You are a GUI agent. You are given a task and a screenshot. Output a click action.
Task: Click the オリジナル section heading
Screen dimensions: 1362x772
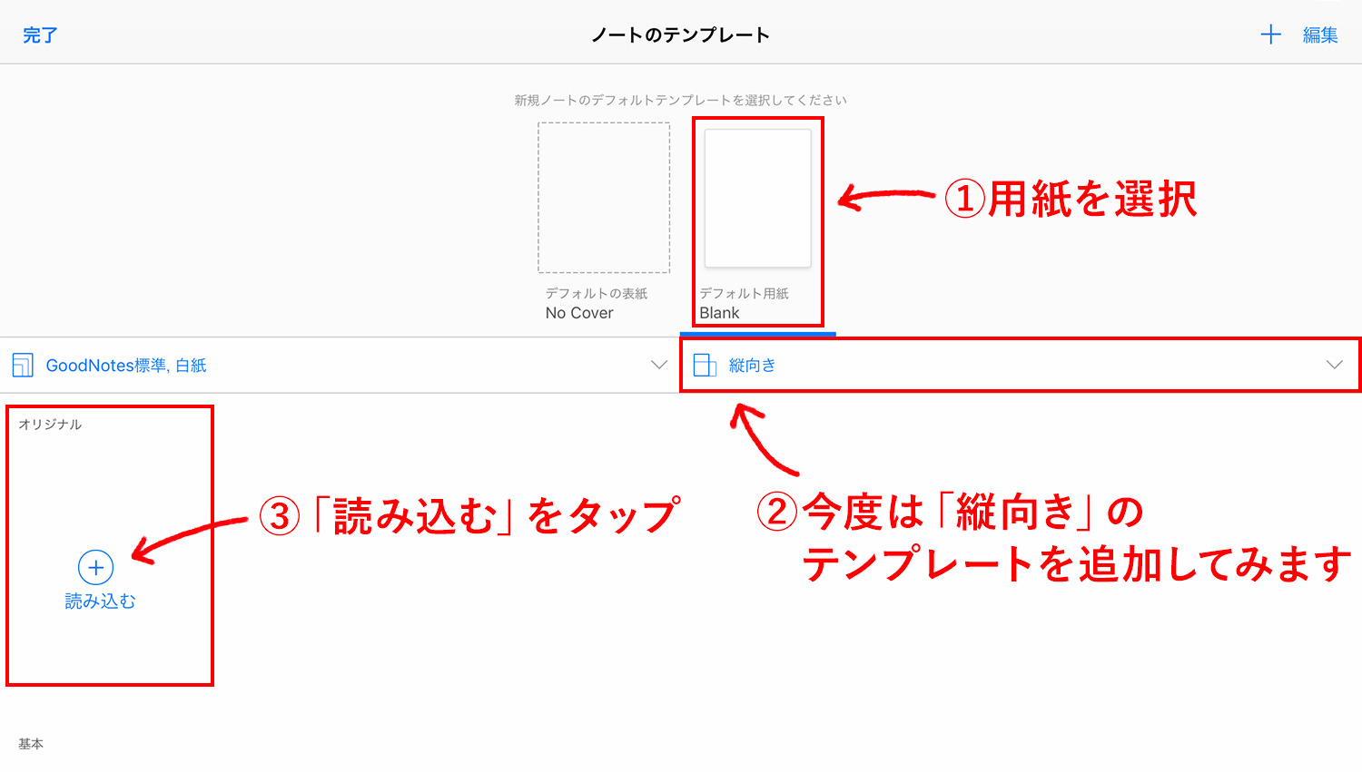50,425
